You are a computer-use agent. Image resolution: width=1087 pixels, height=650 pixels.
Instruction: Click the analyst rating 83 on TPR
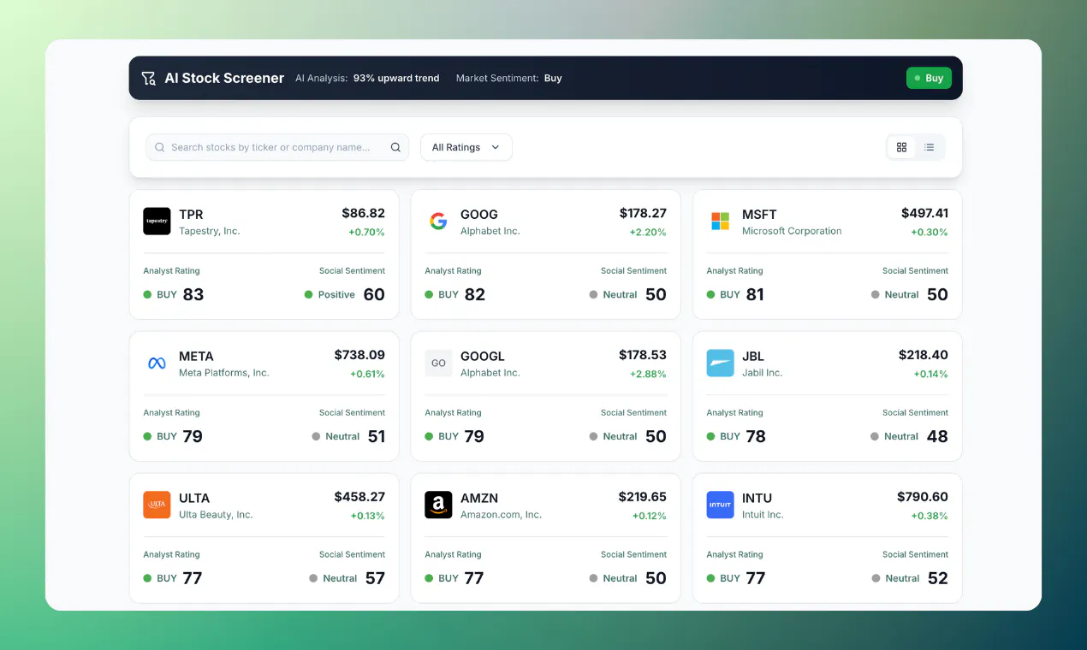click(193, 294)
